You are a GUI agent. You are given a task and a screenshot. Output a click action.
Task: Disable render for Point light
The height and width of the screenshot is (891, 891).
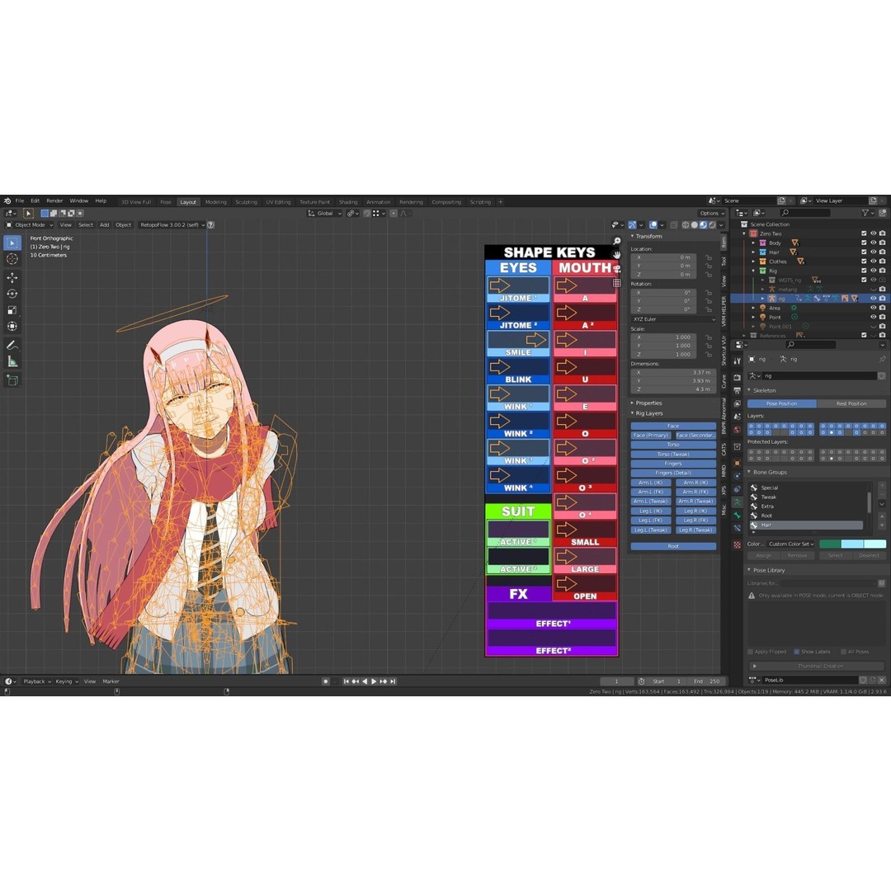[882, 317]
